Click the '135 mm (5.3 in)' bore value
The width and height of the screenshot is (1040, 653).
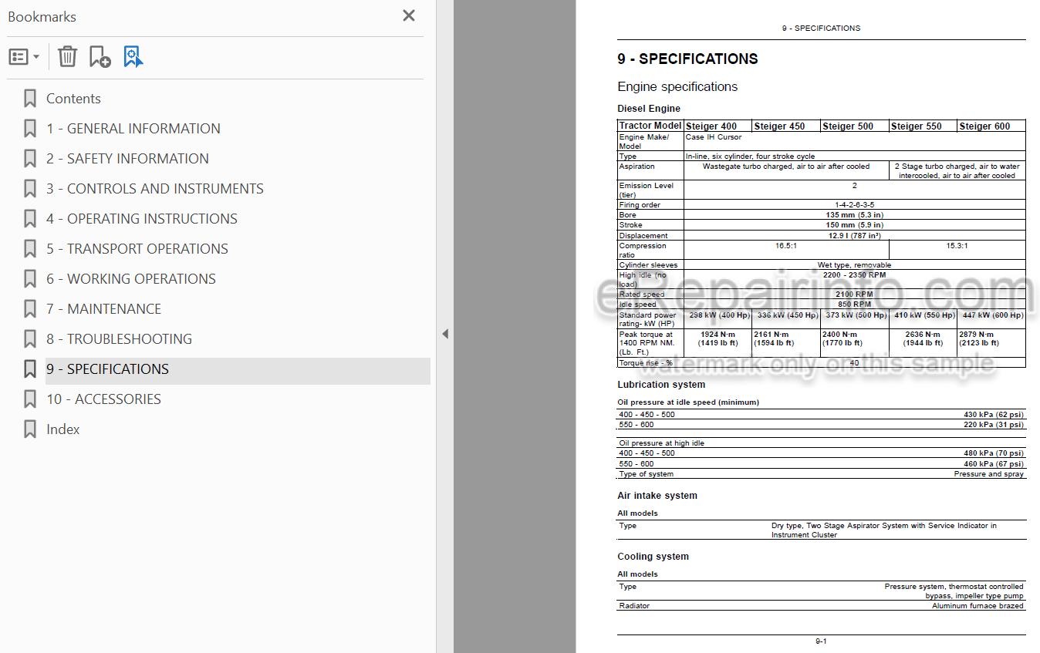pos(855,215)
